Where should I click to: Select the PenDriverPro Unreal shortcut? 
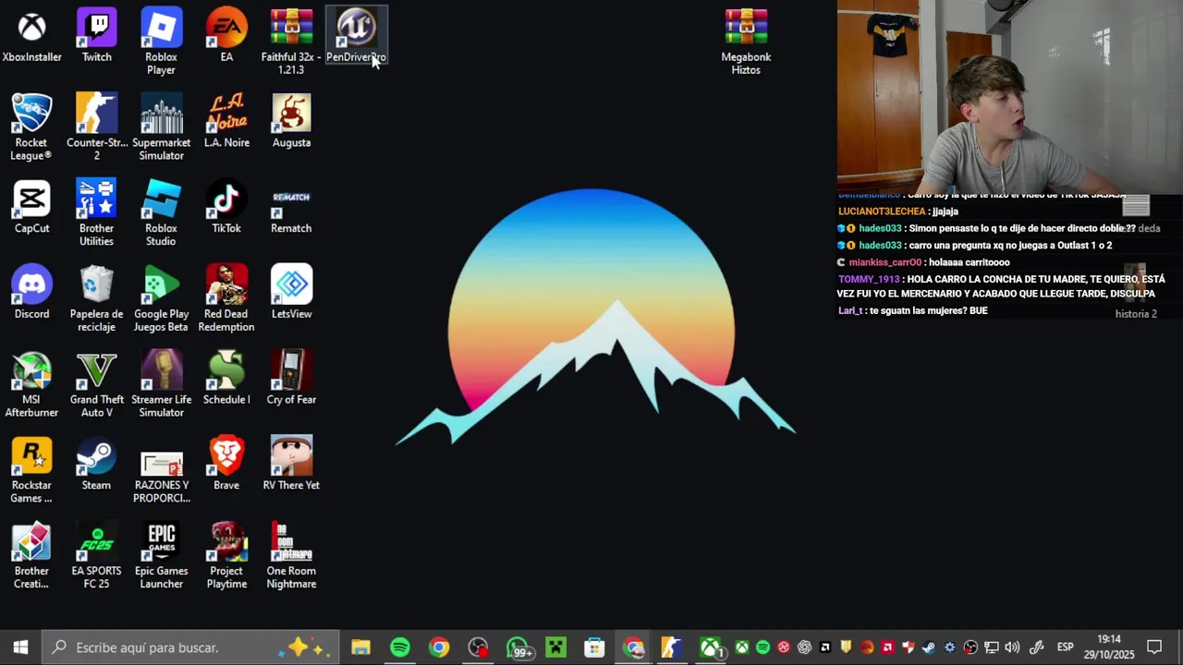pos(356,37)
